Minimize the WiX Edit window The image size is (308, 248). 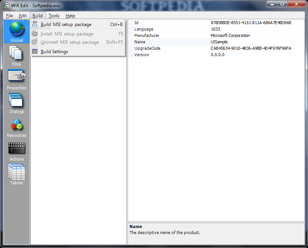tap(272, 4)
